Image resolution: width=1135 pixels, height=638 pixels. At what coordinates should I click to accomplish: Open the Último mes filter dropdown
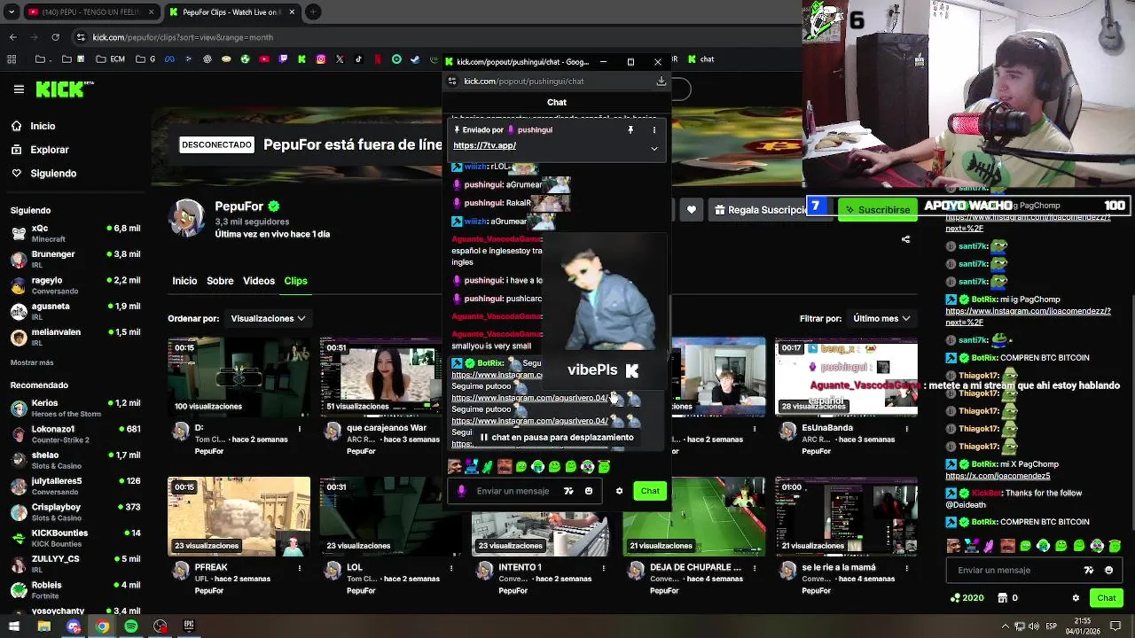click(x=882, y=318)
